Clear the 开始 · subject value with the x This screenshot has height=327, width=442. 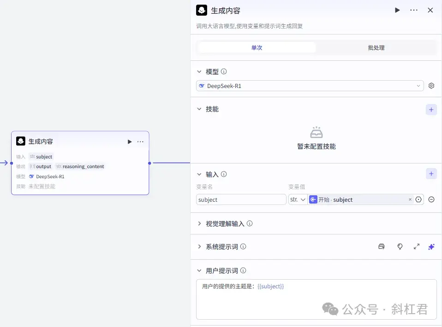tap(410, 199)
